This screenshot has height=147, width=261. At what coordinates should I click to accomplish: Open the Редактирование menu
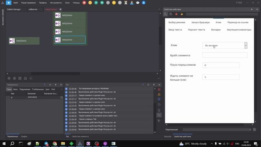coord(28,3)
